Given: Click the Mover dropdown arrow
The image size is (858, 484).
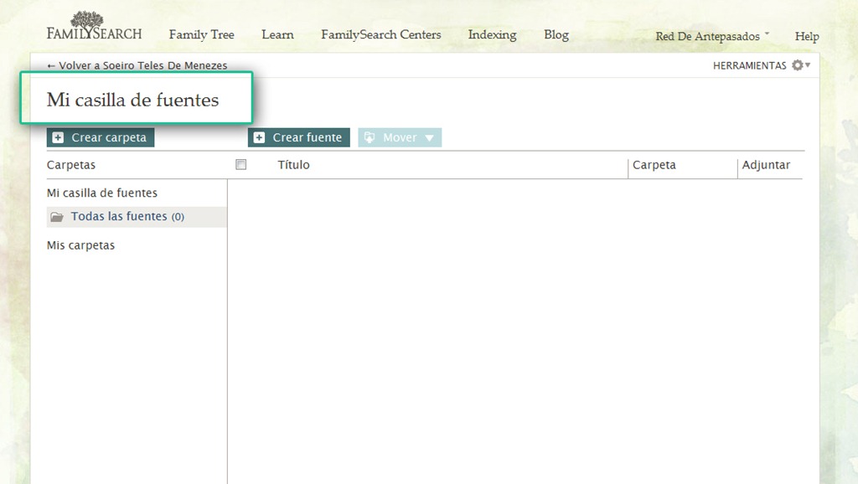Looking at the screenshot, I should tap(430, 138).
